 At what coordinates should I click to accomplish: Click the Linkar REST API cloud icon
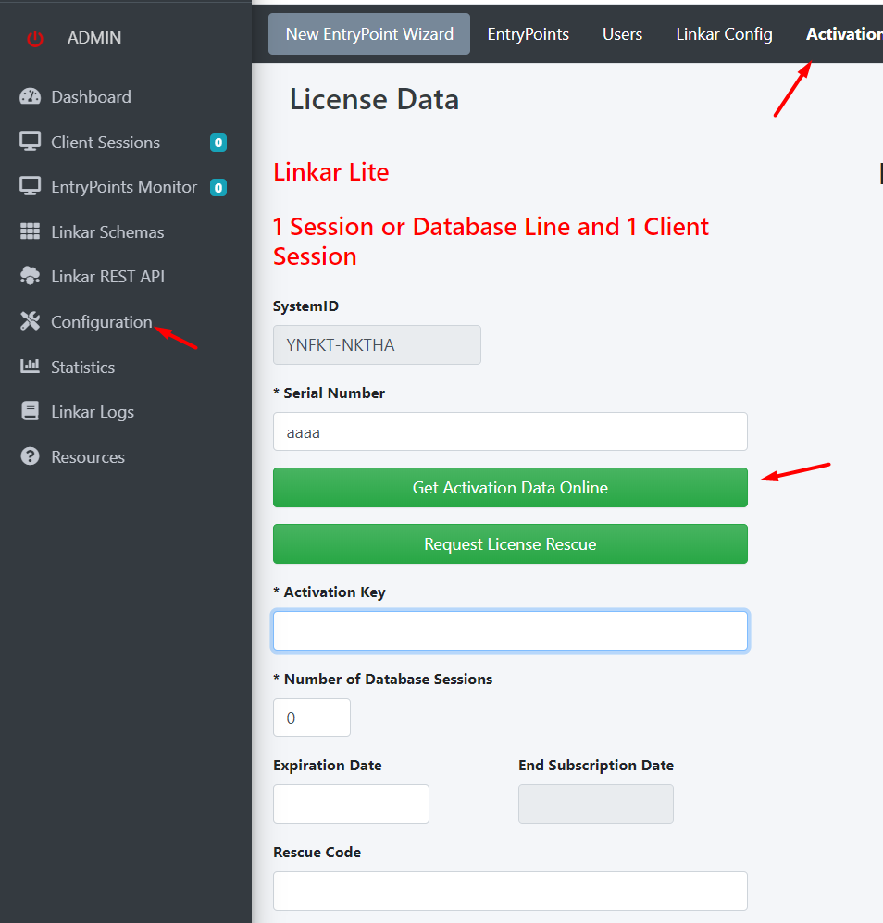[x=30, y=276]
